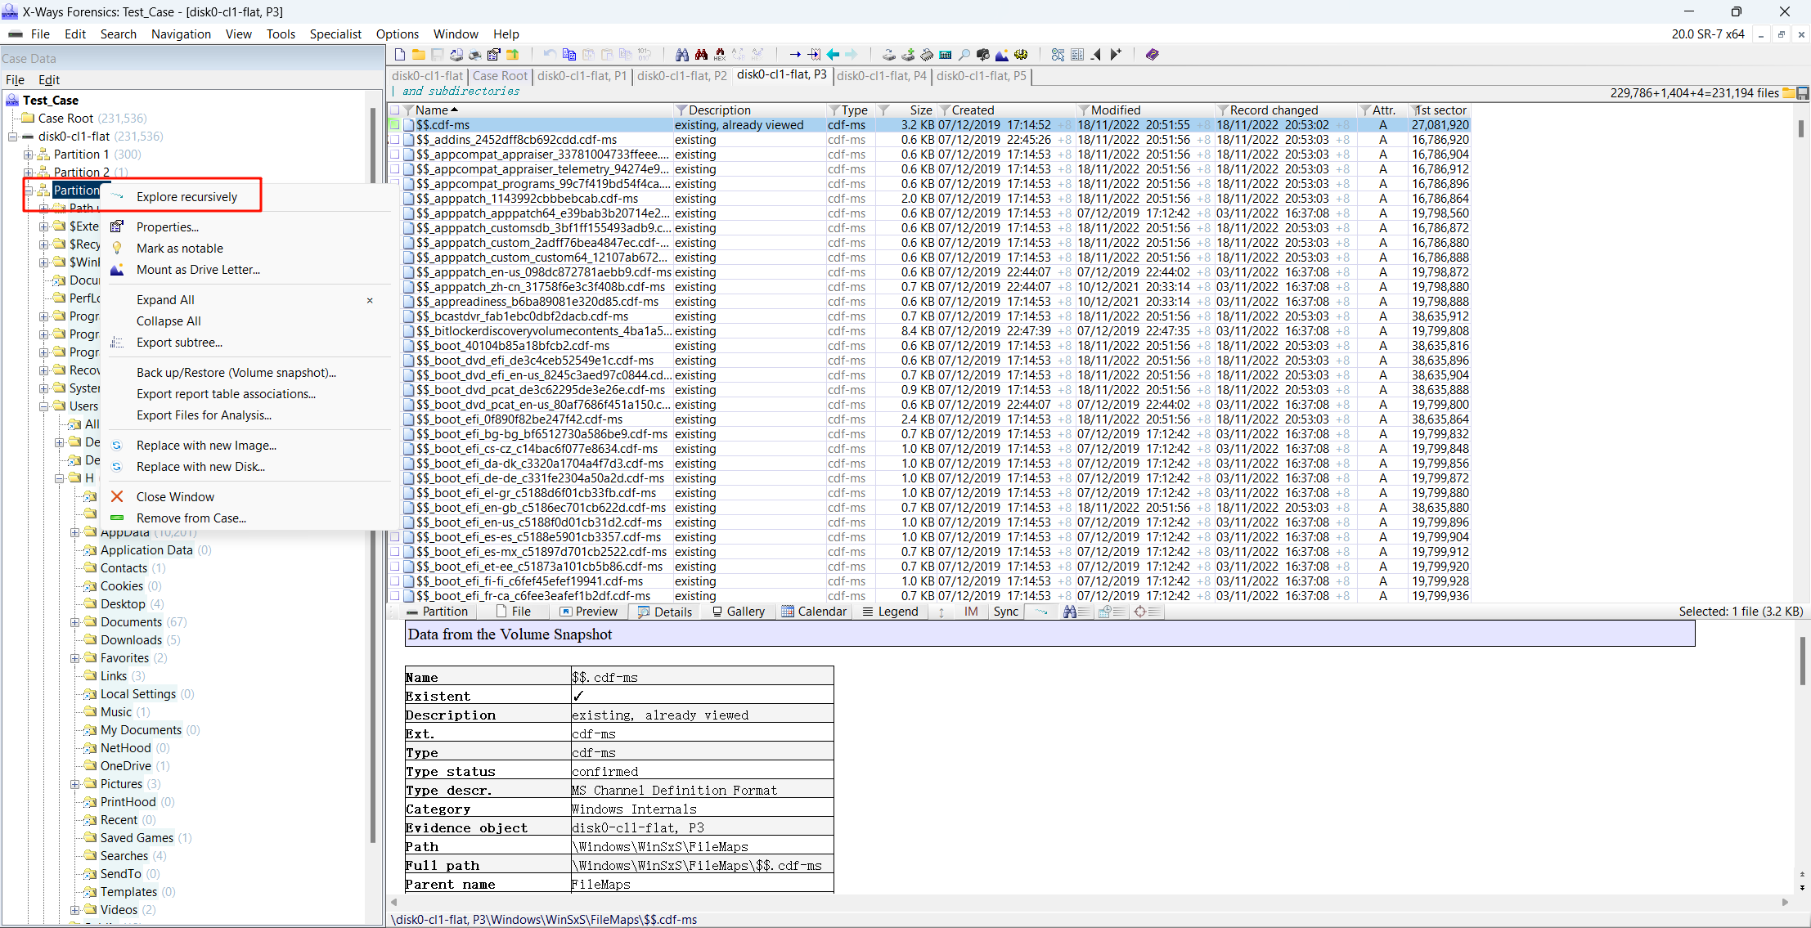This screenshot has width=1811, height=928.
Task: Switch to the Case Root tab
Action: pyautogui.click(x=500, y=76)
